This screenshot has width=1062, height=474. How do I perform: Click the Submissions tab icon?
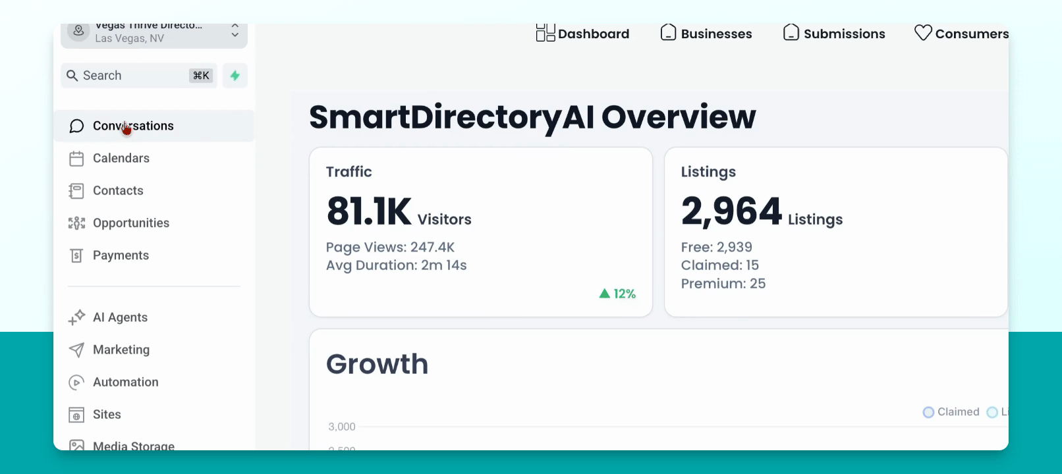791,32
